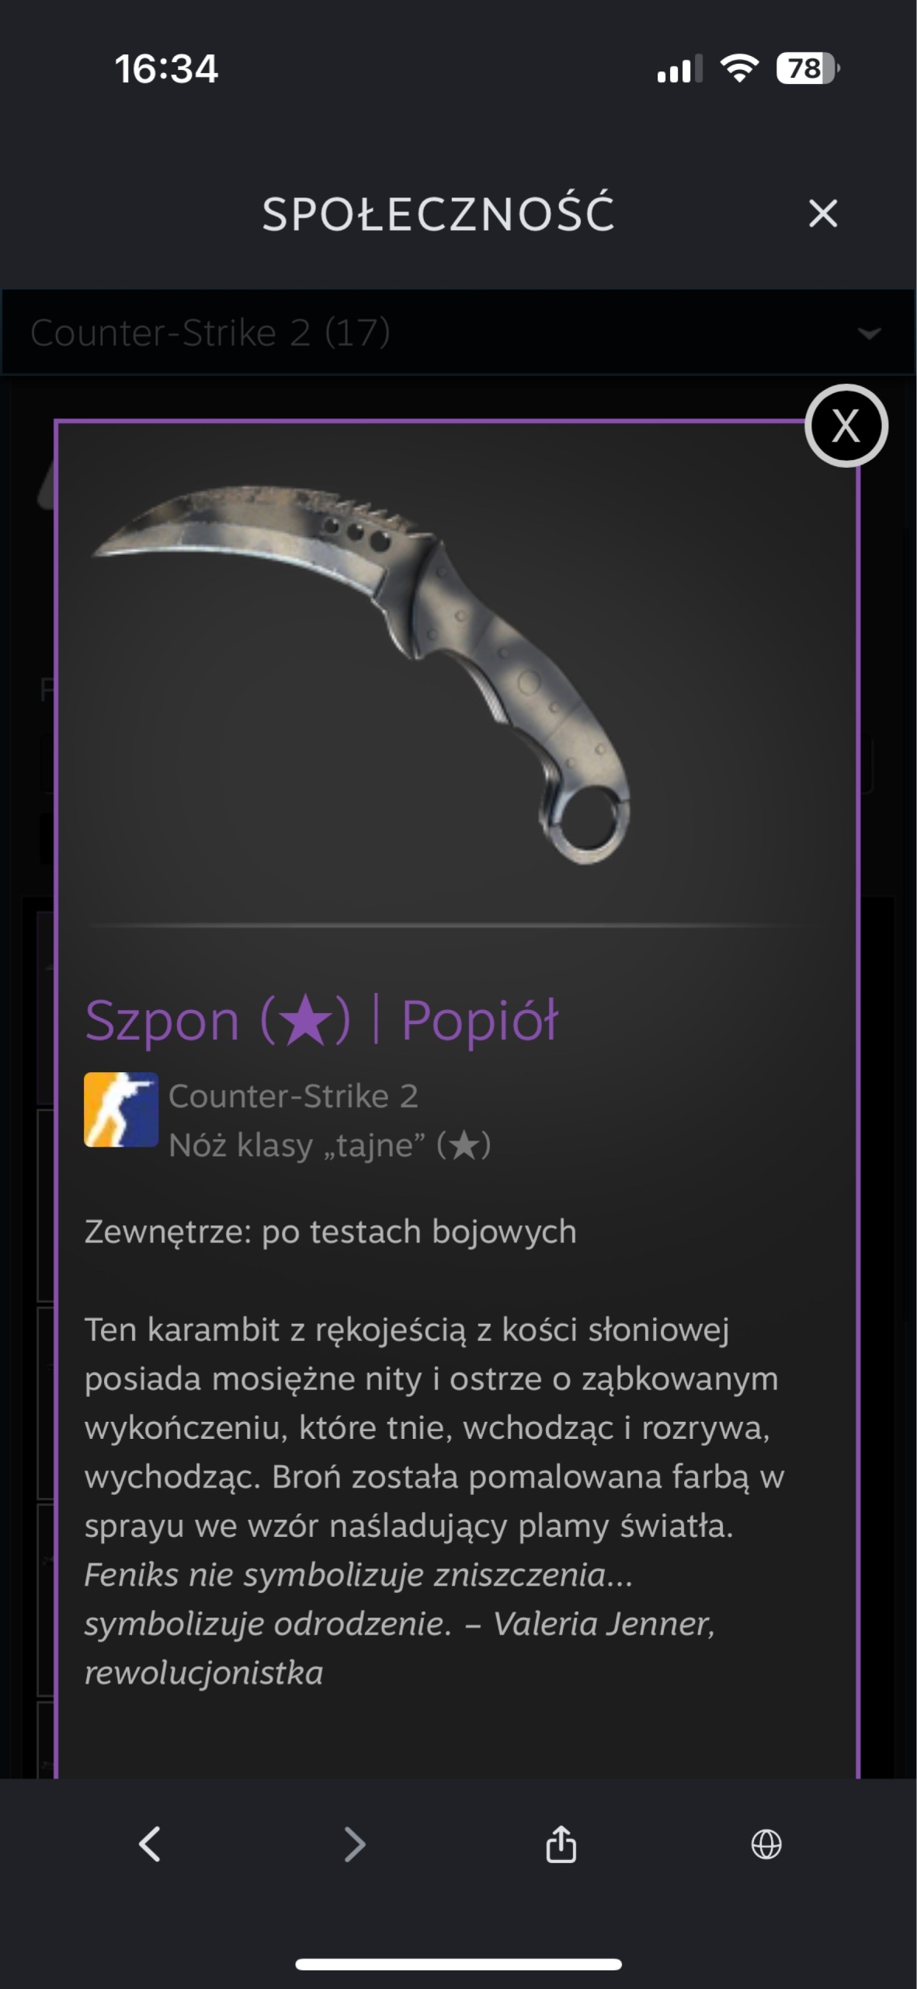
Task: Go forward using the forward arrow
Action: [355, 1844]
